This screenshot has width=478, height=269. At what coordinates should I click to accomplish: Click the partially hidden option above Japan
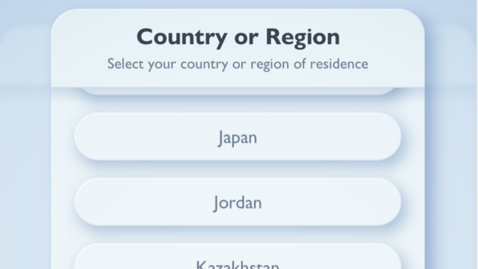tap(238, 91)
